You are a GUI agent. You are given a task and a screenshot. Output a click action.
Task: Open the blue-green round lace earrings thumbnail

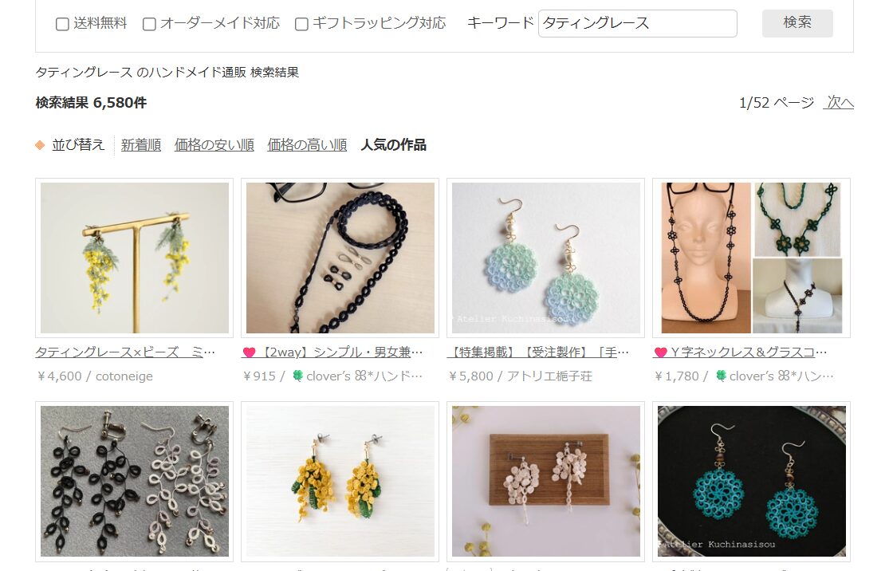click(x=546, y=258)
